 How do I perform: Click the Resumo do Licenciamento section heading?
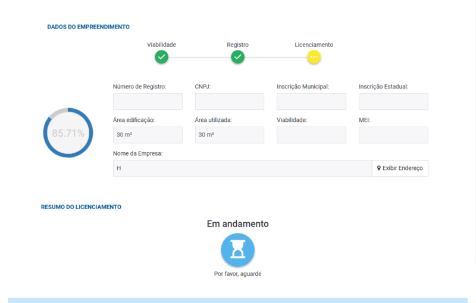tap(81, 207)
